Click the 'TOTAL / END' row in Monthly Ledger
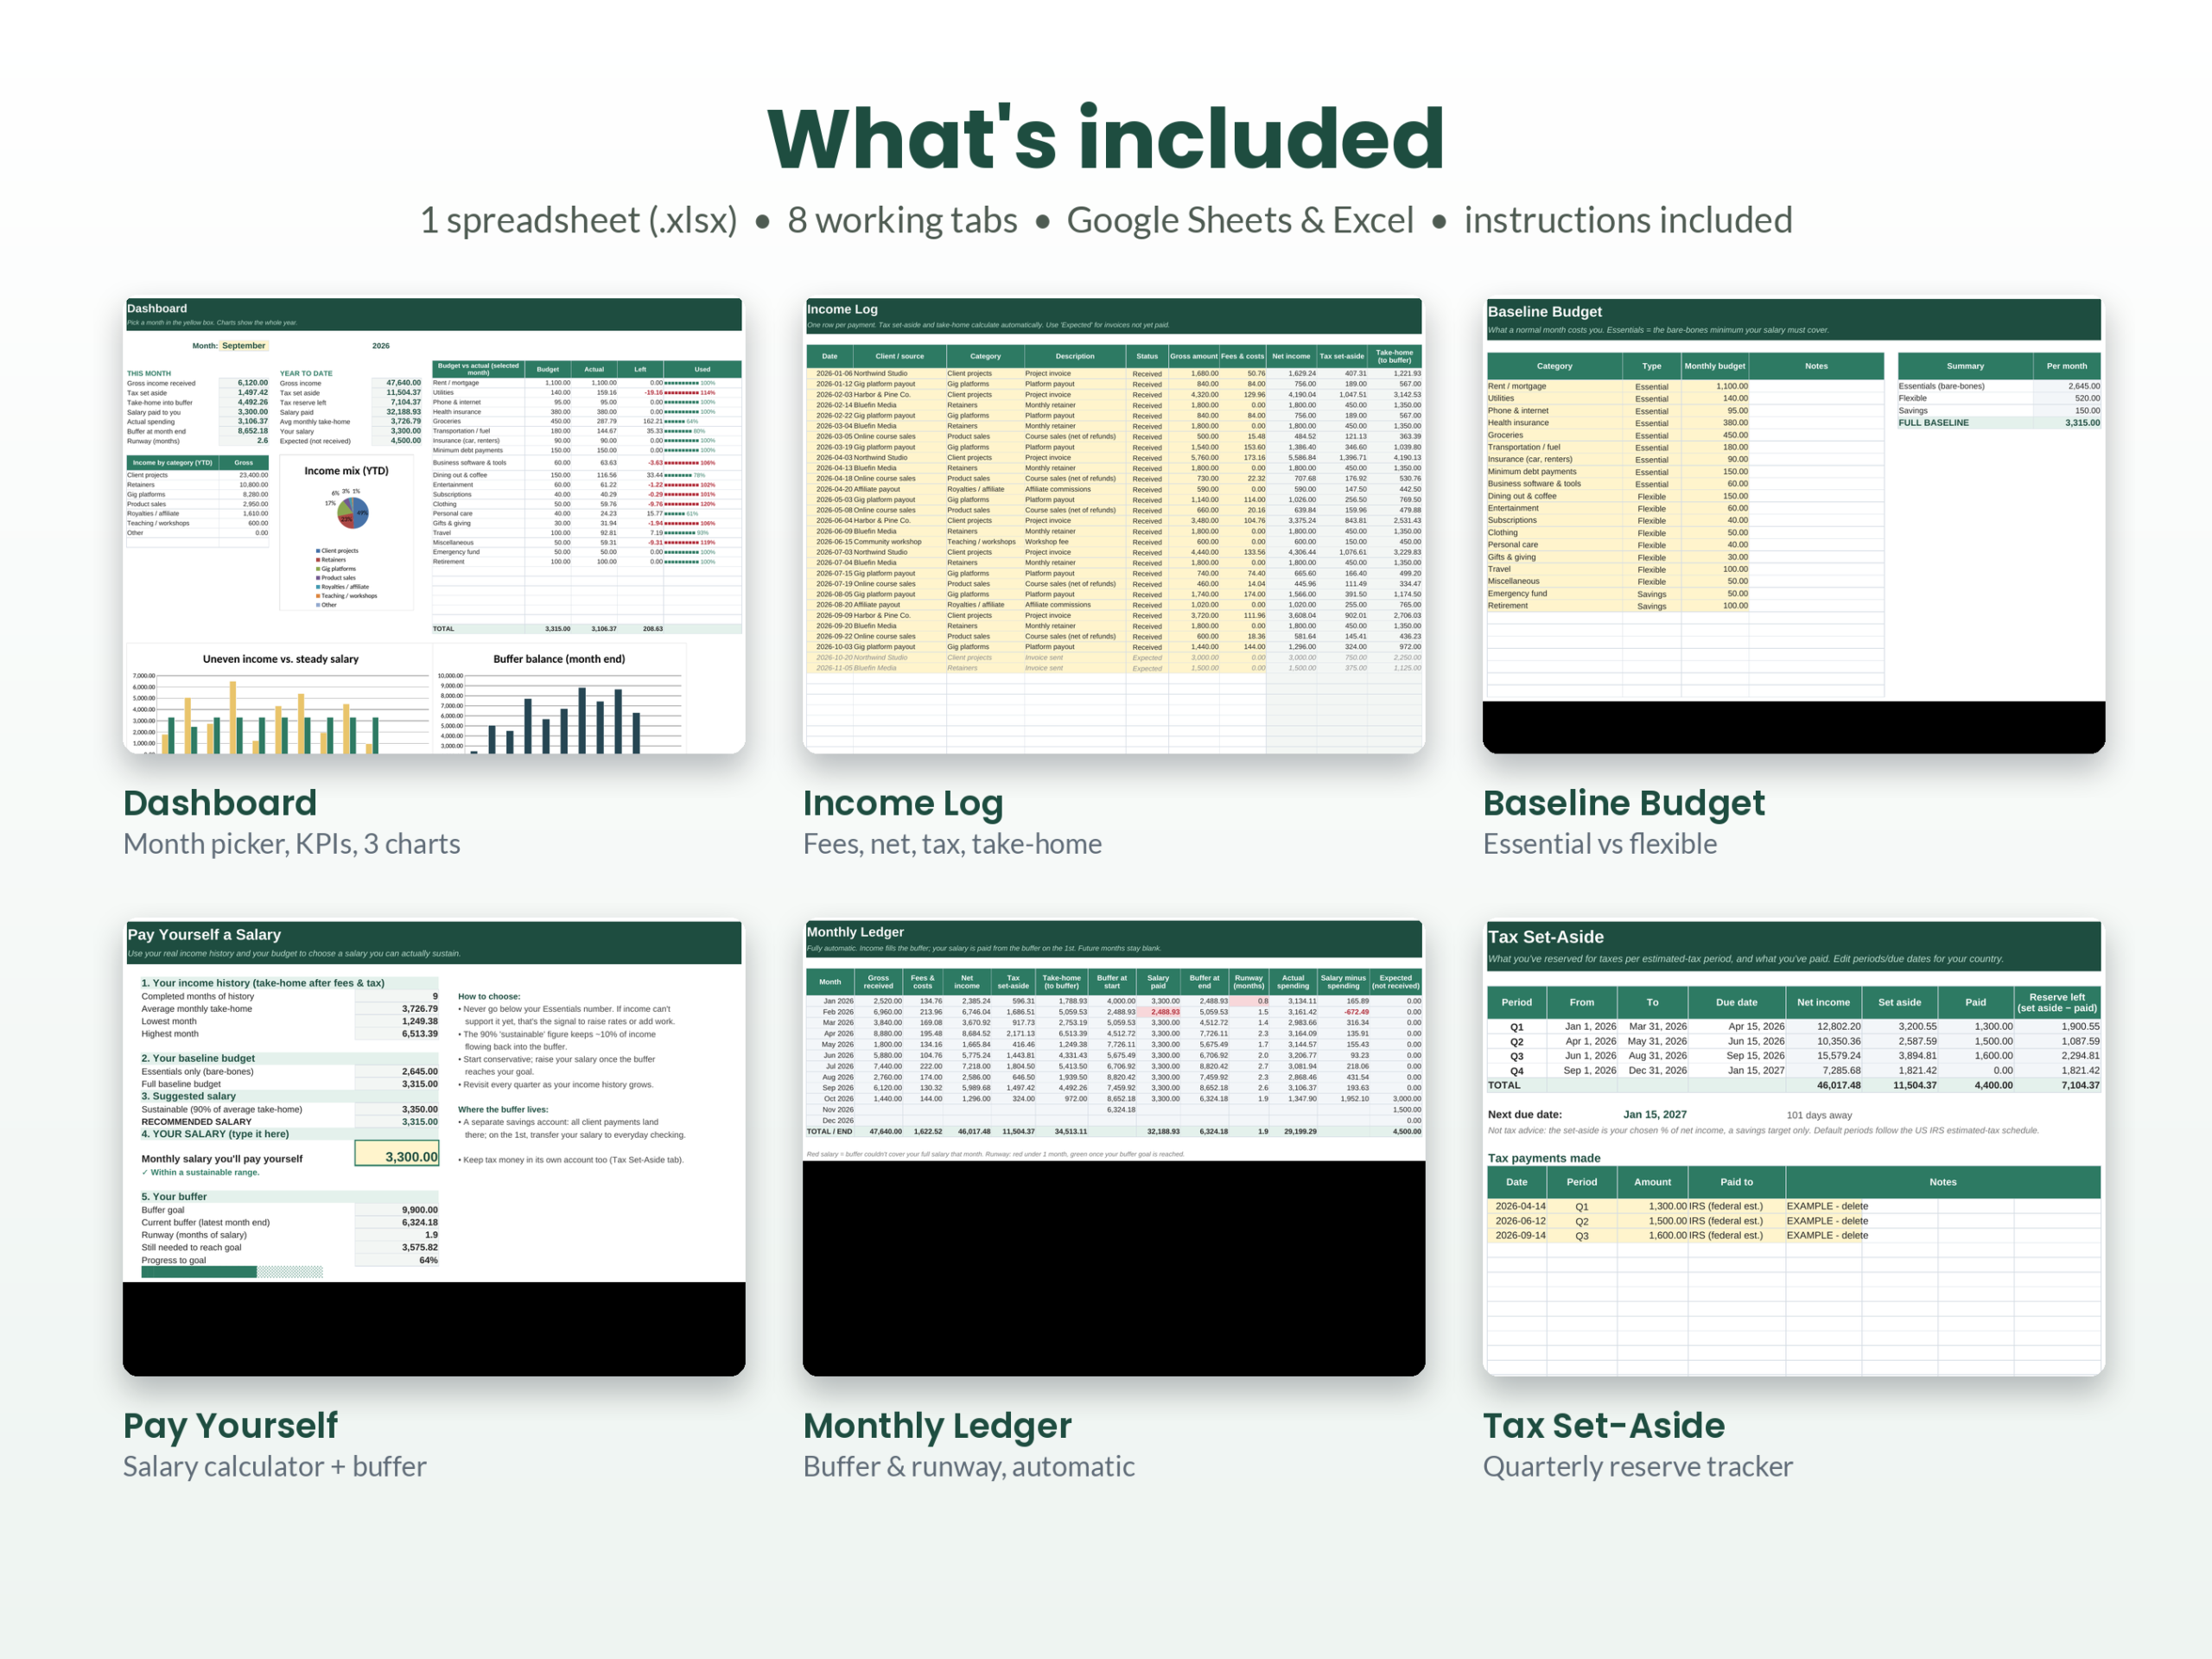 [1114, 1132]
